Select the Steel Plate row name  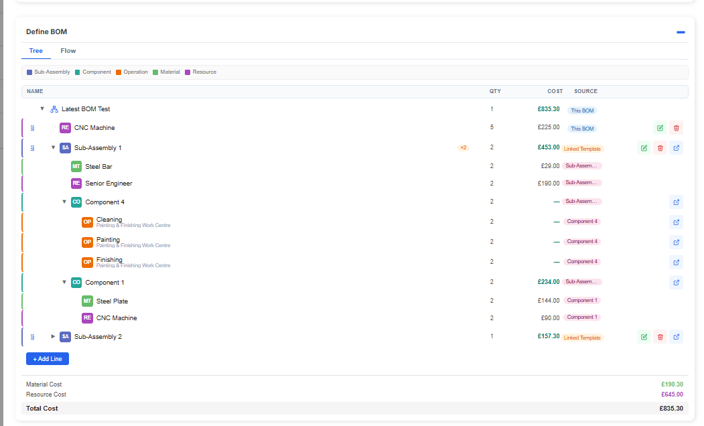click(x=112, y=301)
